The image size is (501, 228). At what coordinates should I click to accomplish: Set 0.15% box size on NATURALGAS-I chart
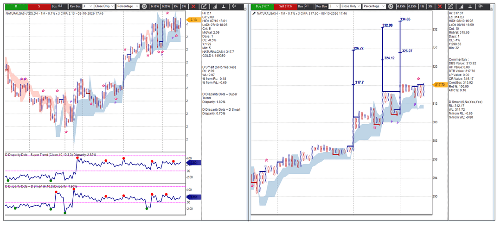pos(401,6)
